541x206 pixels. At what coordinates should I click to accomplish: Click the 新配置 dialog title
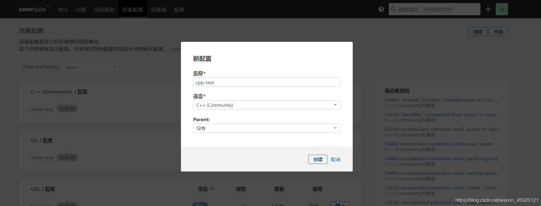click(x=202, y=59)
